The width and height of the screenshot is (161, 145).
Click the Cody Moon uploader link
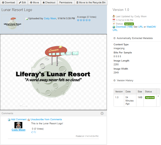point(50,18)
